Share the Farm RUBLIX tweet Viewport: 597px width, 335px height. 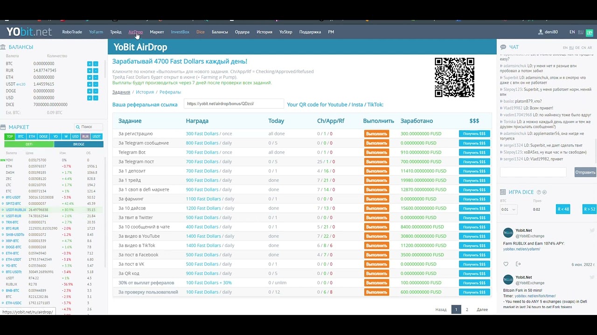[518, 264]
